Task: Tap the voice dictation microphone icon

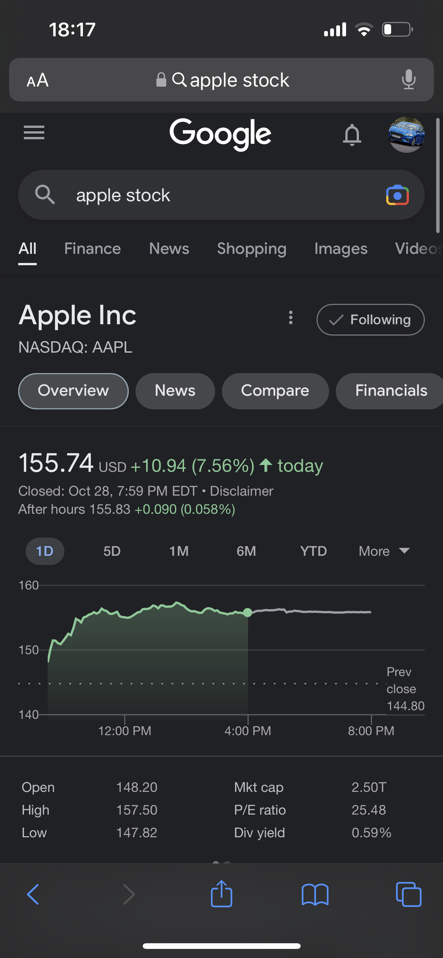Action: coord(409,79)
